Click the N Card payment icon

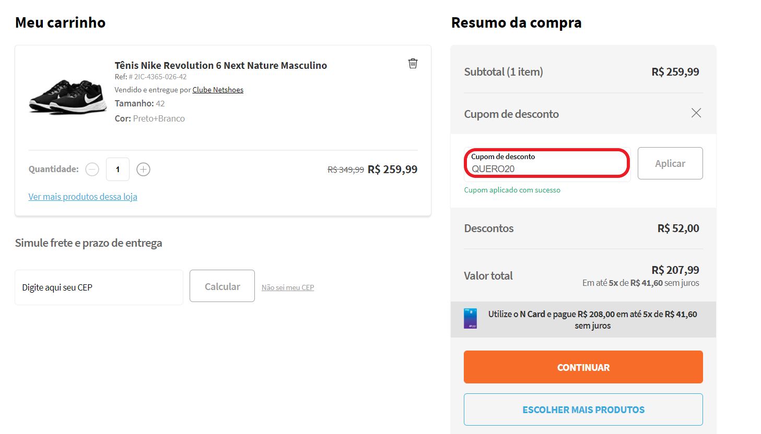pos(469,319)
